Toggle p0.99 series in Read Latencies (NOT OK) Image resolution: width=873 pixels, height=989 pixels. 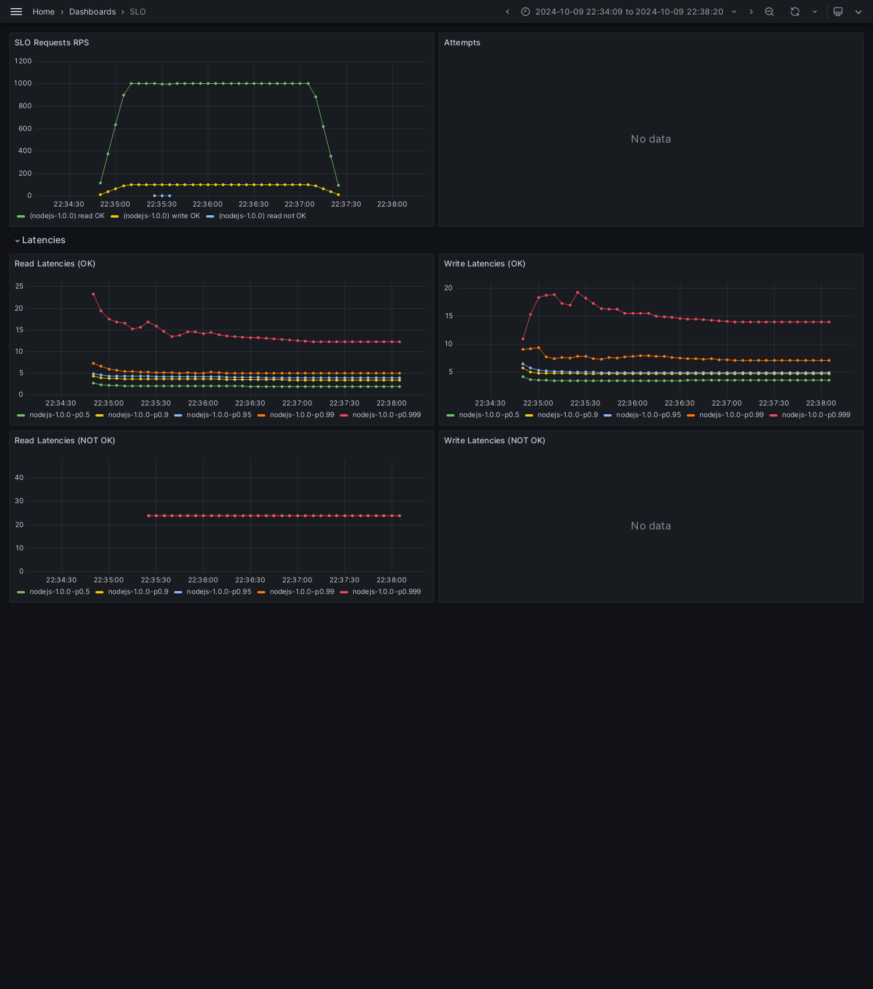click(302, 592)
